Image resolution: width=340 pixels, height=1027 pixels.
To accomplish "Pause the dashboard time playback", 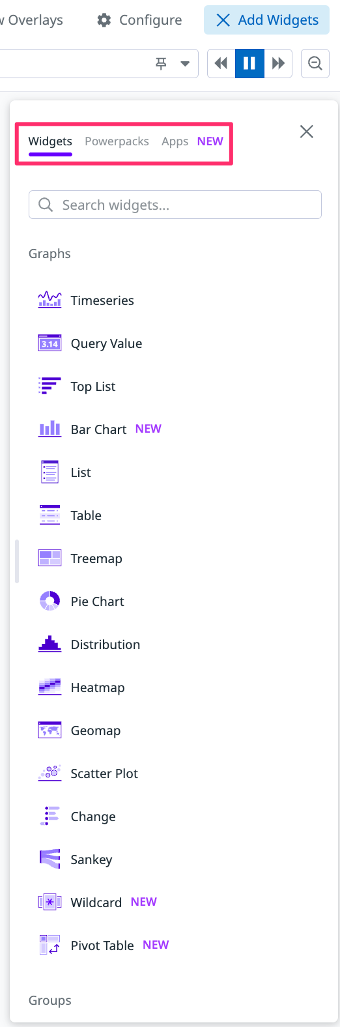I will [249, 63].
